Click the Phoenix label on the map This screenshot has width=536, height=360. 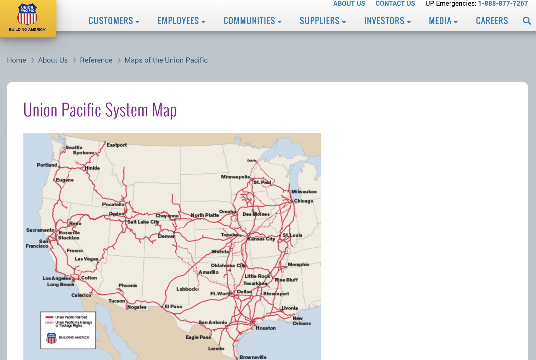click(x=128, y=285)
